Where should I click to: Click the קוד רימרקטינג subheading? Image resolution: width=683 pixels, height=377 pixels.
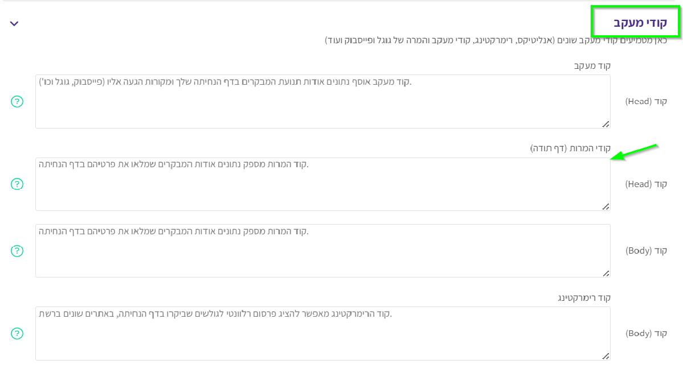click(x=584, y=298)
